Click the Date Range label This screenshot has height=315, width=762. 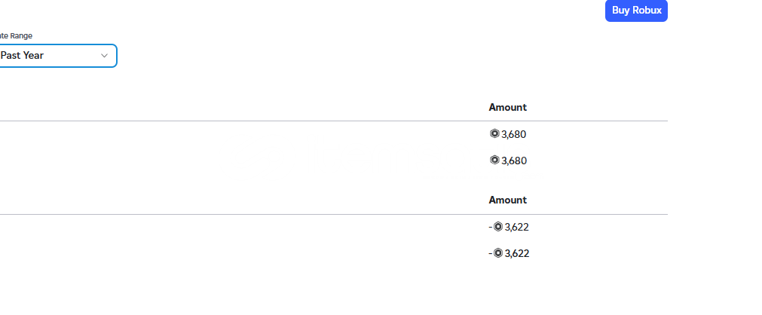click(x=16, y=36)
